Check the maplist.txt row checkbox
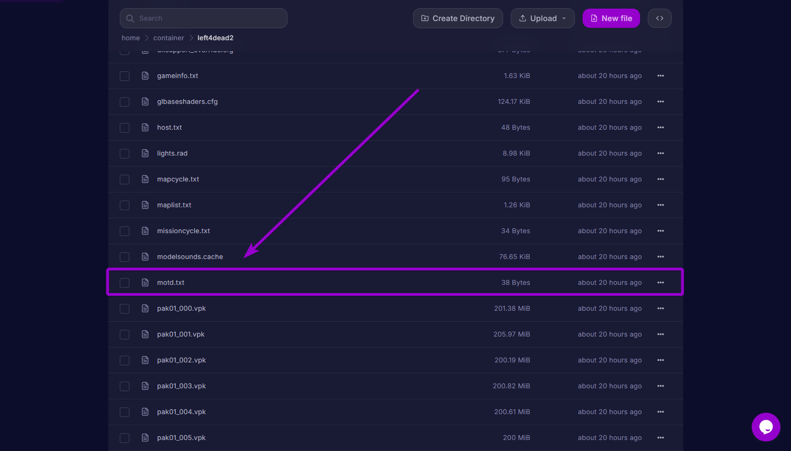 click(125, 205)
